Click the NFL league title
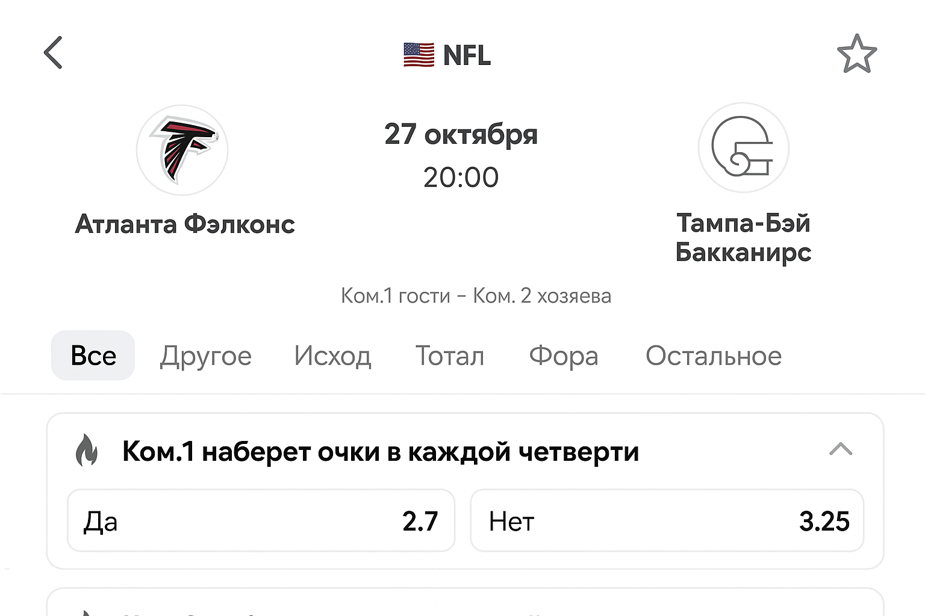This screenshot has height=616, width=925. tap(467, 55)
